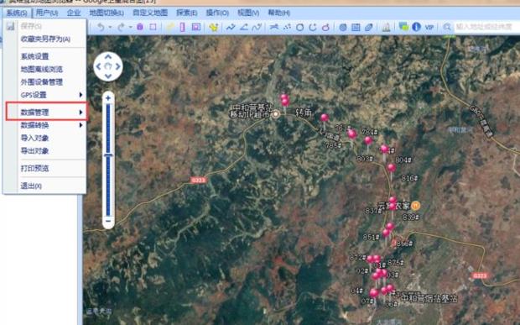Click the circle drawing tool icon

click(x=299, y=27)
